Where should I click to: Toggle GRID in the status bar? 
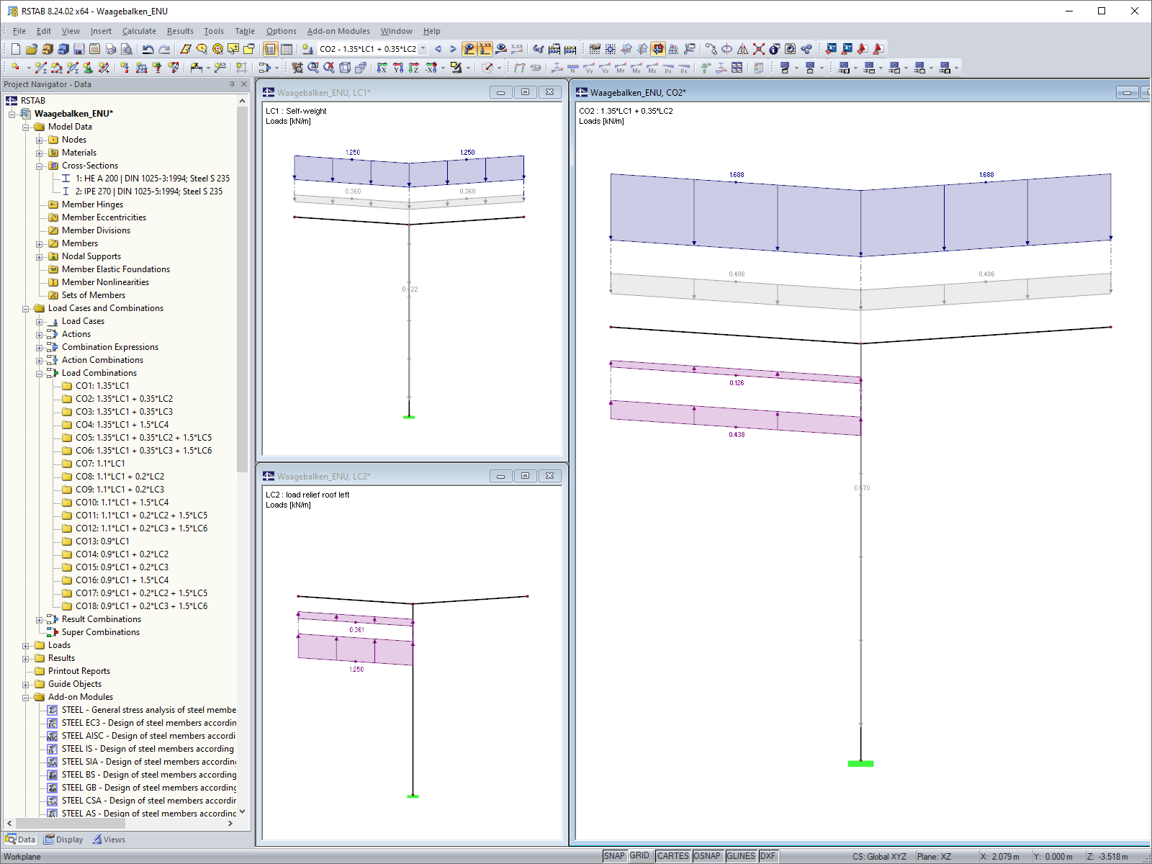(639, 856)
